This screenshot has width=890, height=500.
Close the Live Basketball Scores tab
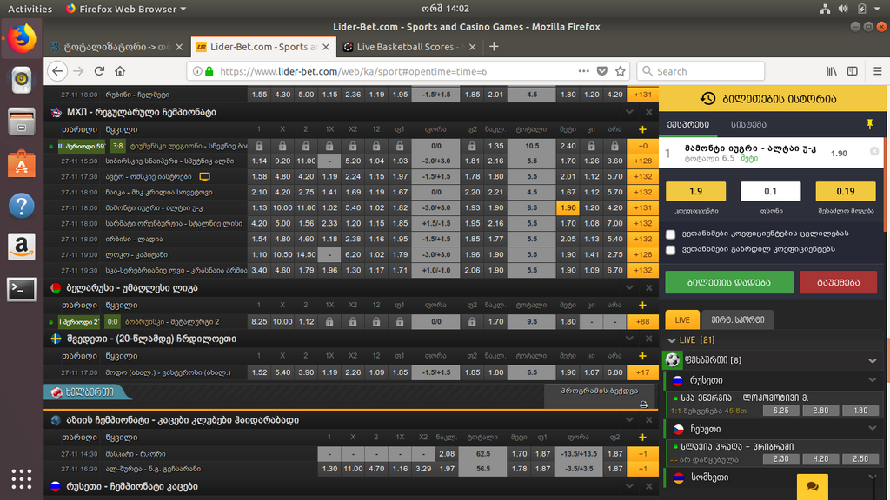coord(472,47)
